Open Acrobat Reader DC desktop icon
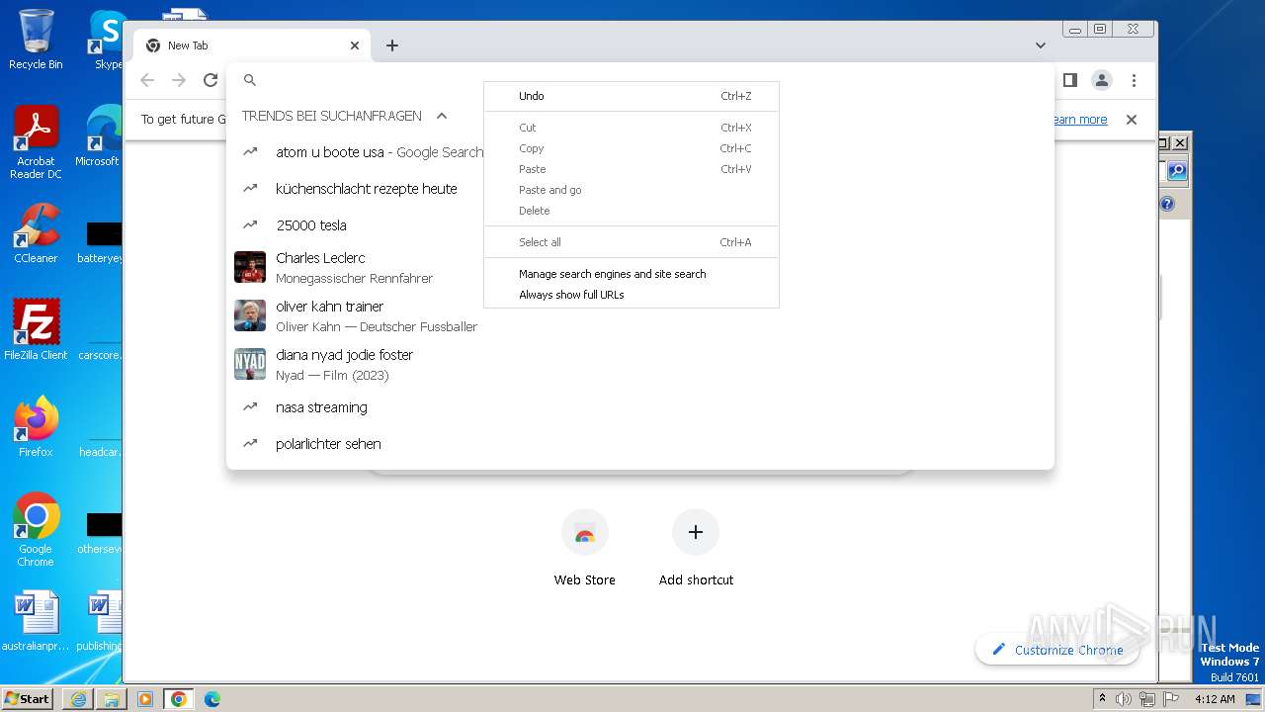Viewport: 1265px width, 712px height. pos(36,142)
